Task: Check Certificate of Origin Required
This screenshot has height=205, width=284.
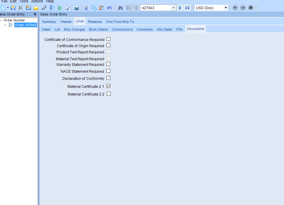Action: (x=108, y=45)
